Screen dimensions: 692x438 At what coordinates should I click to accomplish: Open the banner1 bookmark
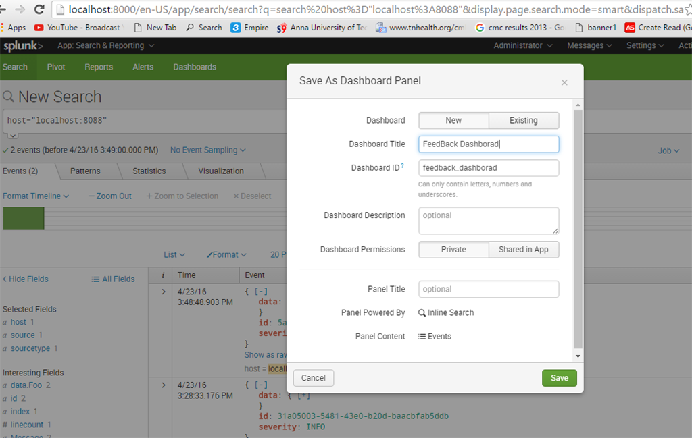(596, 27)
